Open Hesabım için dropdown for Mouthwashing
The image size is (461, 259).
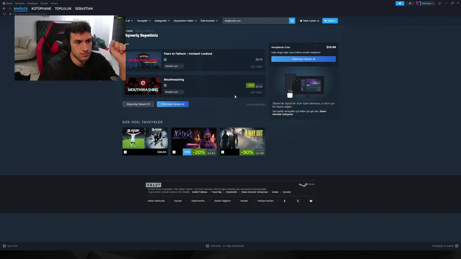tap(174, 92)
